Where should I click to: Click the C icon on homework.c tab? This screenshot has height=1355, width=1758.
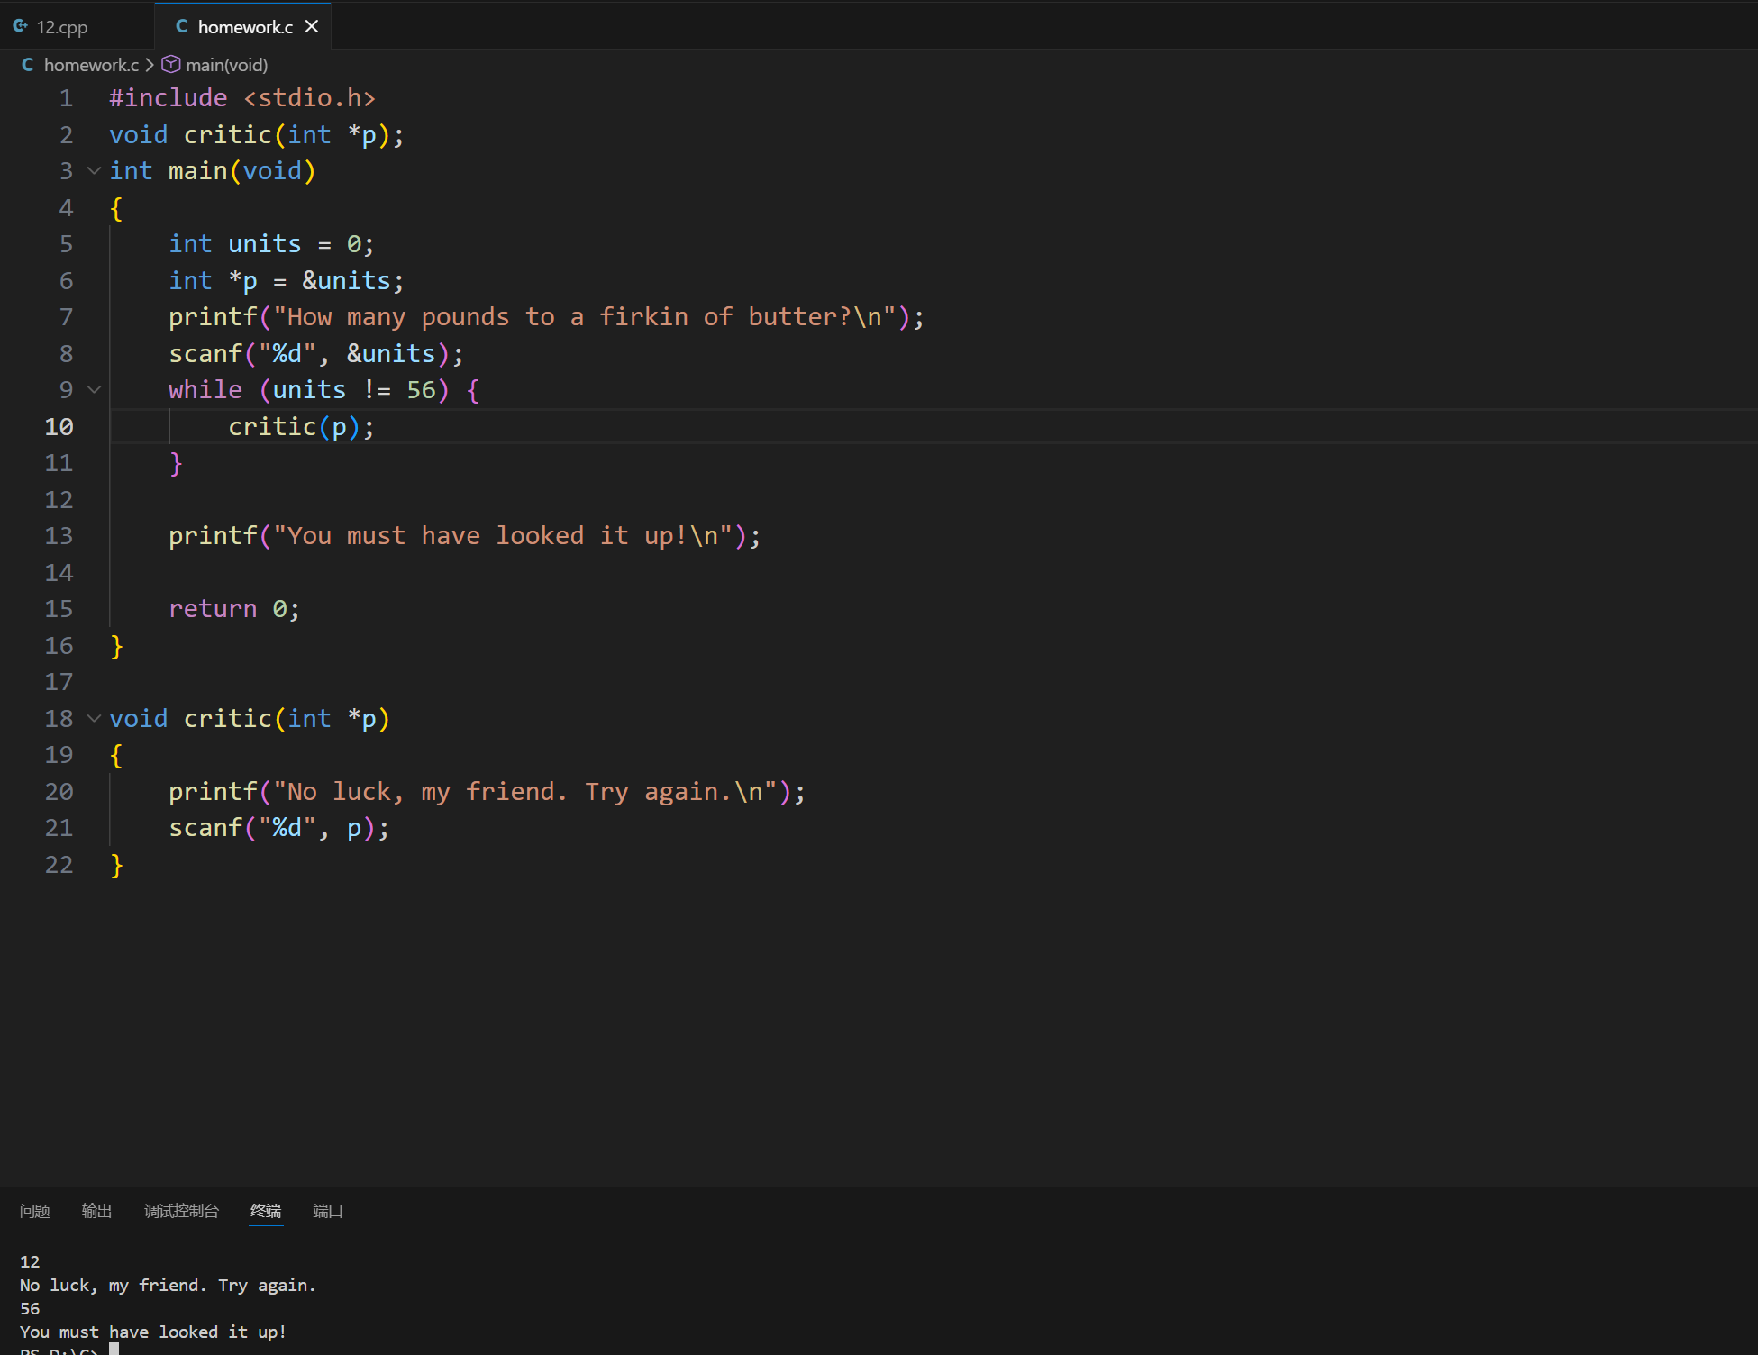tap(181, 26)
